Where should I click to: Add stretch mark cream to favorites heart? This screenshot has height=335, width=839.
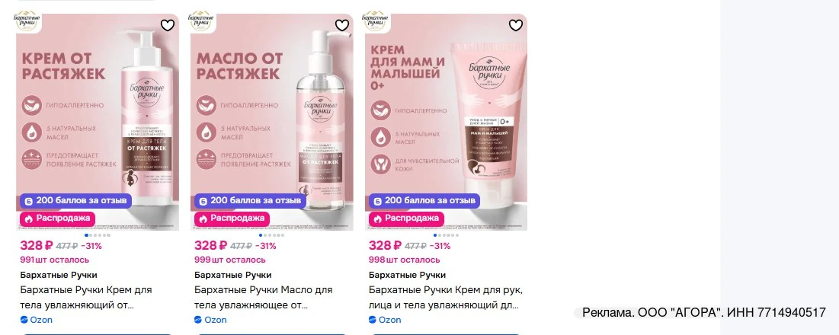168,25
